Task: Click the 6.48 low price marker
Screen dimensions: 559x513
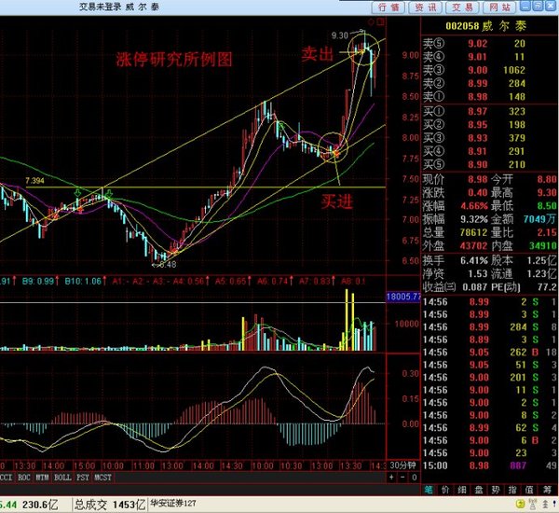Action: (168, 265)
